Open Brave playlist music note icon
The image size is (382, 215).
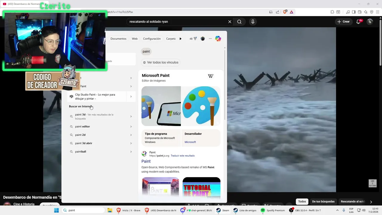pos(348,12)
